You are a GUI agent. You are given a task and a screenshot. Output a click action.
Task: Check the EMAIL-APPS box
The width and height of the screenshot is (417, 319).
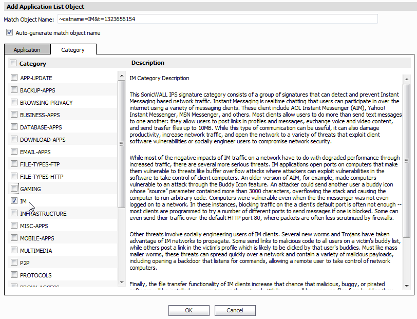(x=14, y=152)
